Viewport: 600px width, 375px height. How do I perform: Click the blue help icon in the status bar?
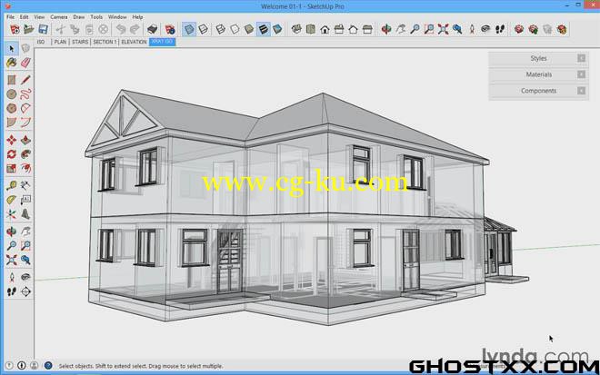click(48, 365)
